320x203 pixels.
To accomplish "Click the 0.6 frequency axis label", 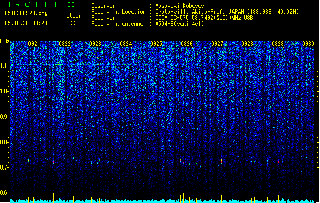I will click(4, 193).
